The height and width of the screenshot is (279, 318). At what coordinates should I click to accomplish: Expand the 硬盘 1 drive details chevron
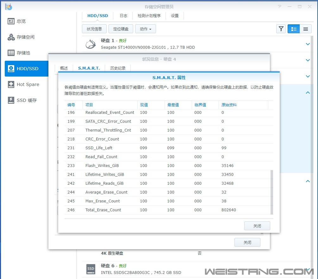pos(308,44)
